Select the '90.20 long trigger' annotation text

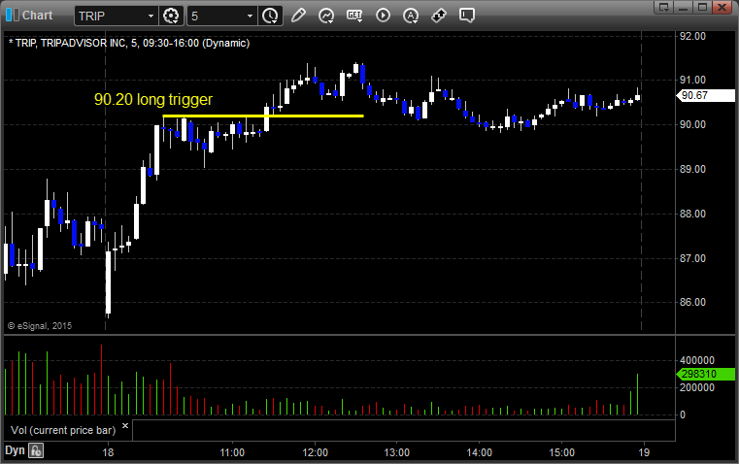pyautogui.click(x=153, y=99)
